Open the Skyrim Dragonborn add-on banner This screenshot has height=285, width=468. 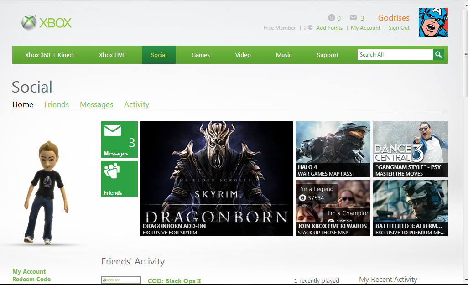216,178
